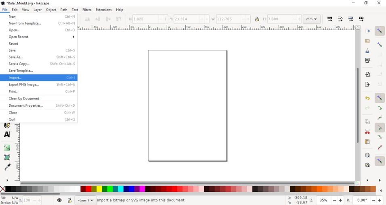The width and height of the screenshot is (386, 205).
Task: Click the paste clipboard icon
Action: pos(367,141)
